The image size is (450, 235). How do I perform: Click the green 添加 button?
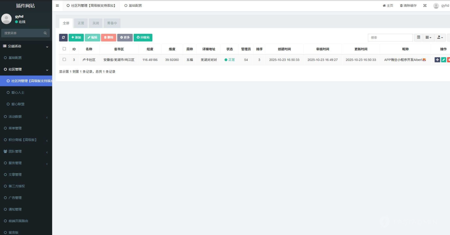(76, 37)
